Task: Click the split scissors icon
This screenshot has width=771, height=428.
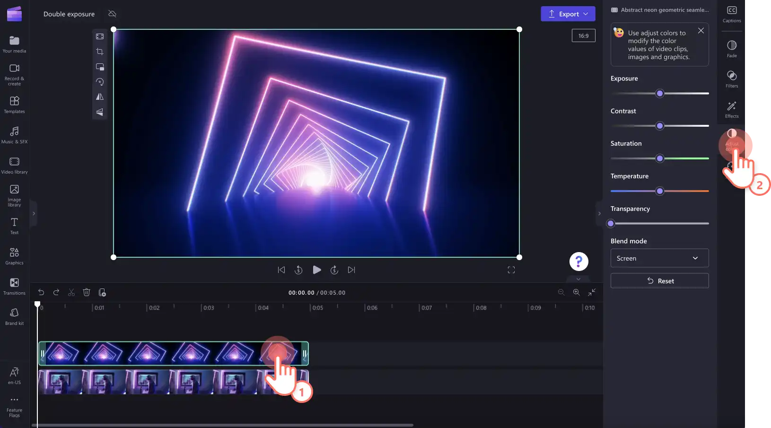Action: point(71,293)
